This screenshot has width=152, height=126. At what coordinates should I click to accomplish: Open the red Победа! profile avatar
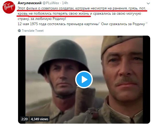coord(9,7)
